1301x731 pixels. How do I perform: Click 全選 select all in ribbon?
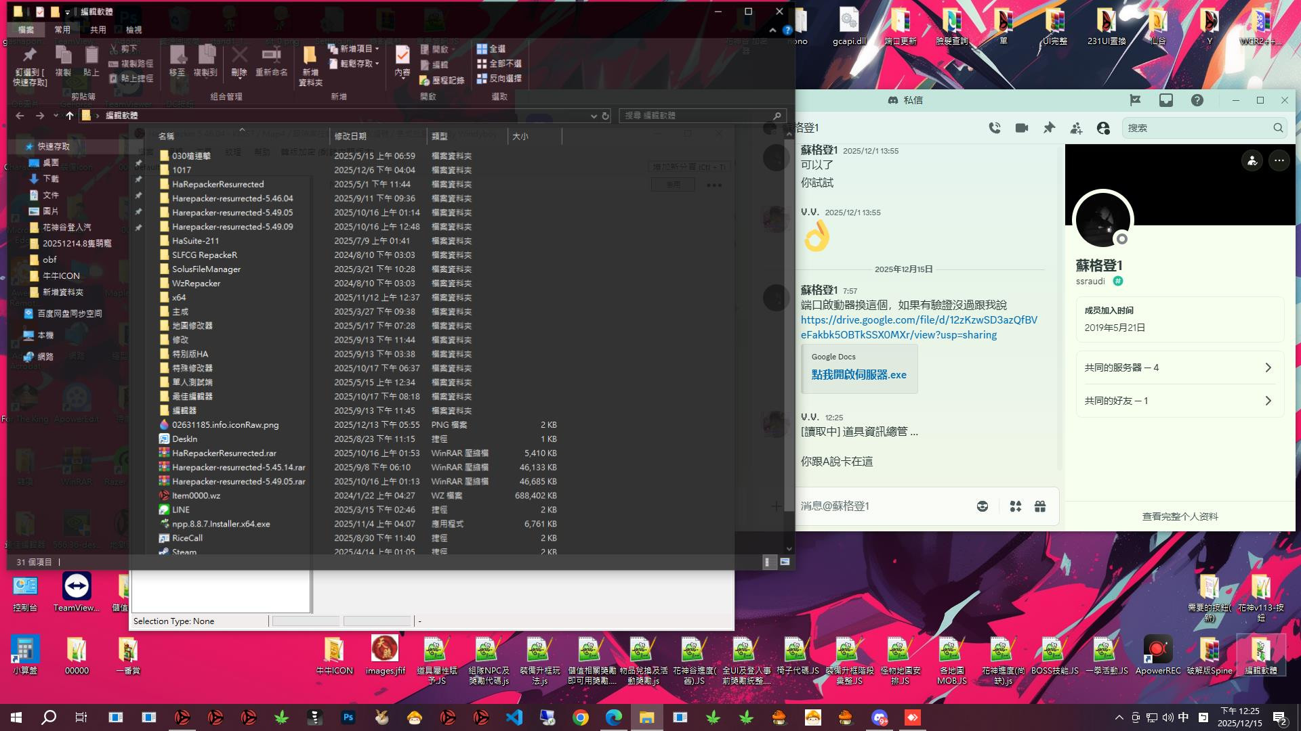(491, 49)
